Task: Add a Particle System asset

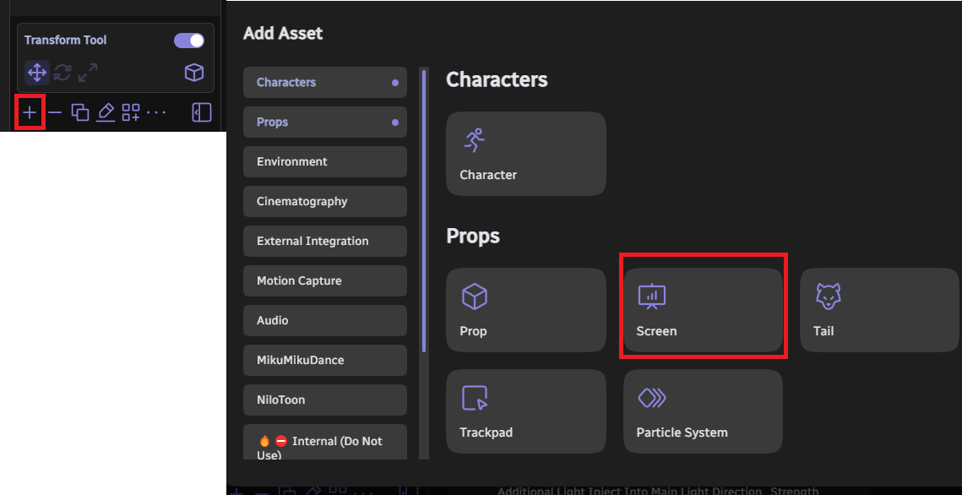Action: pos(703,411)
